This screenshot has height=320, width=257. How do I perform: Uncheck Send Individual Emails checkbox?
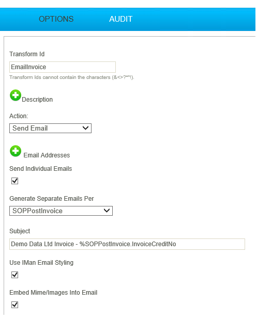(x=14, y=181)
